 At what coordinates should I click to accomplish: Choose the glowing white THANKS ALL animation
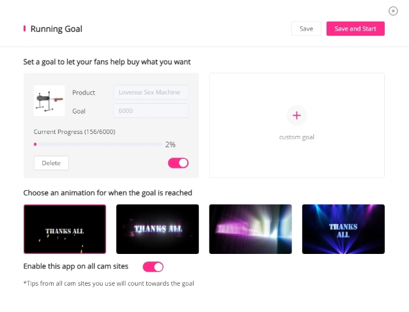coord(158,229)
